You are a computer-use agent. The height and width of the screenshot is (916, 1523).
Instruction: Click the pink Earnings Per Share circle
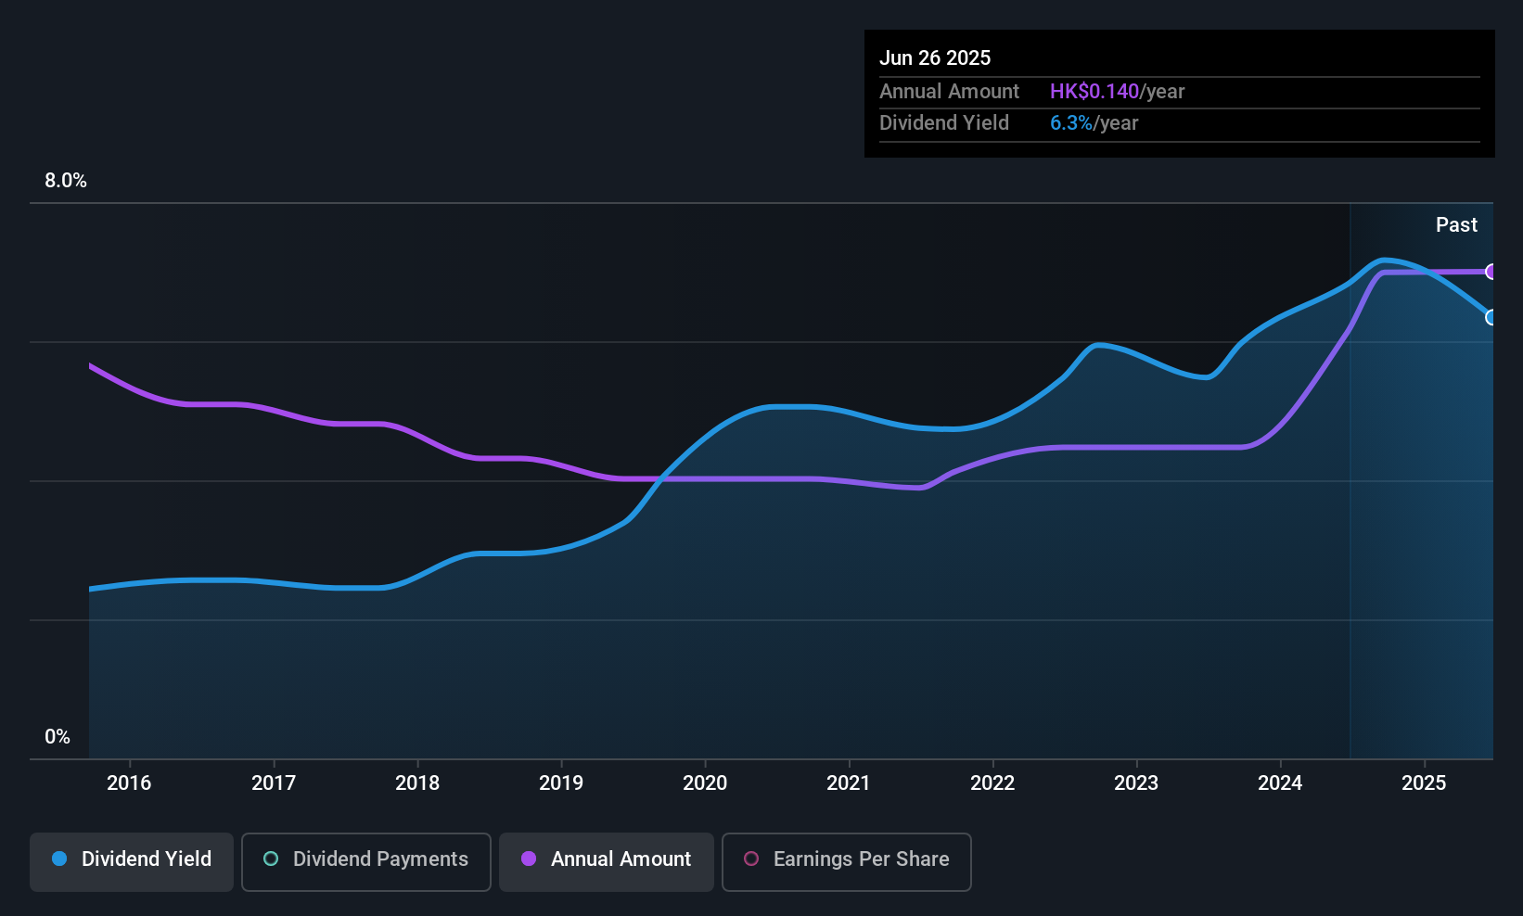[x=751, y=859]
